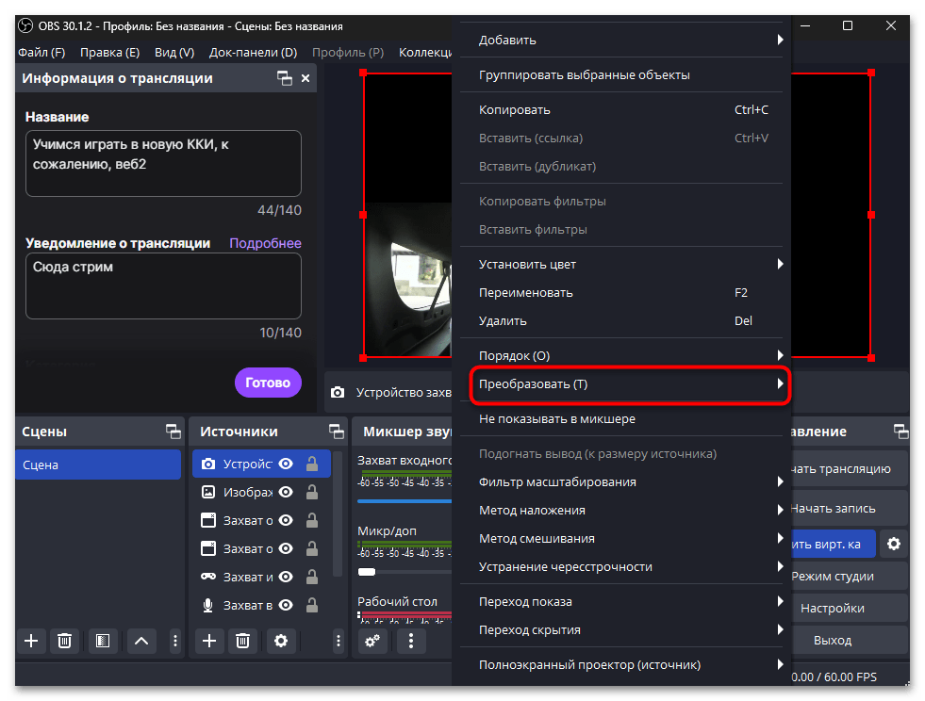Expand Устранение чересстрочности submenu
Viewport: 925px width, 701px height.
(621, 566)
